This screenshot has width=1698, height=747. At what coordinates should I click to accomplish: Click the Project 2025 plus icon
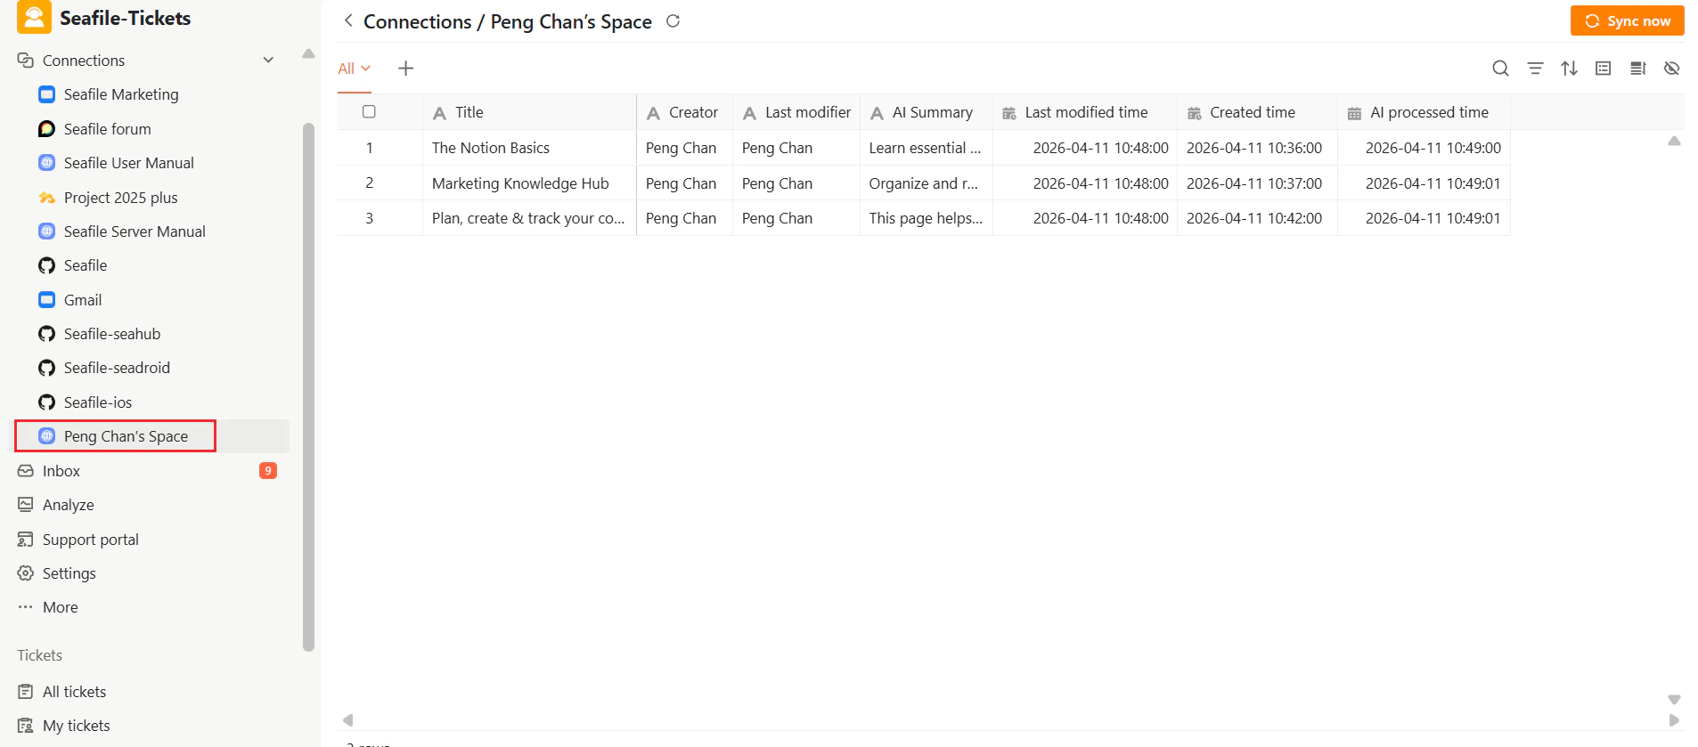(x=47, y=198)
